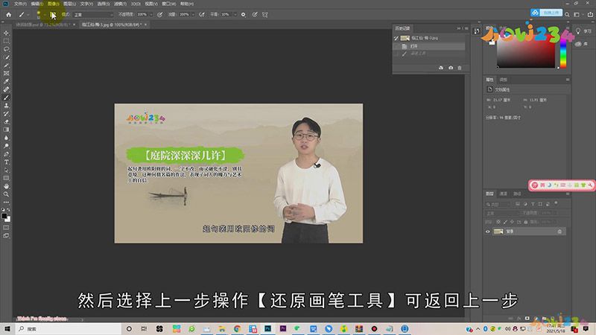
Task: Open the 库 Libraries panel
Action: pos(582,44)
